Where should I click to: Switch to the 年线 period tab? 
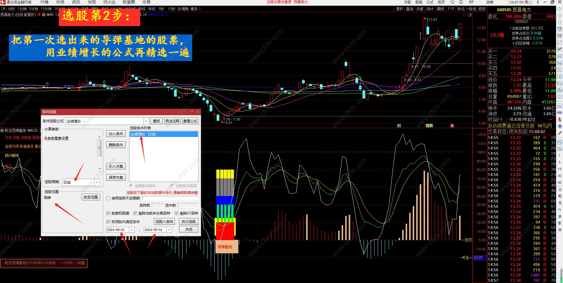152,9
